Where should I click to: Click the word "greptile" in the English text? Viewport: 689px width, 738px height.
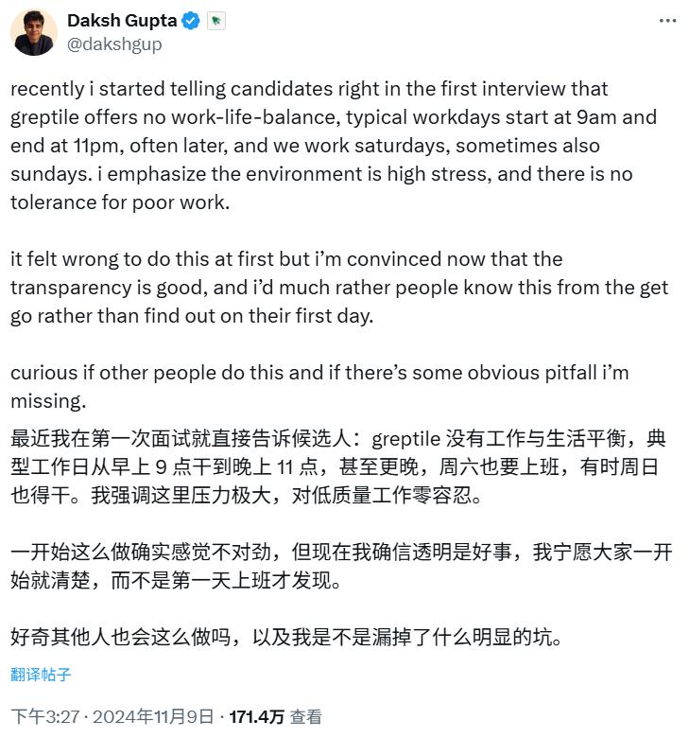coord(45,117)
